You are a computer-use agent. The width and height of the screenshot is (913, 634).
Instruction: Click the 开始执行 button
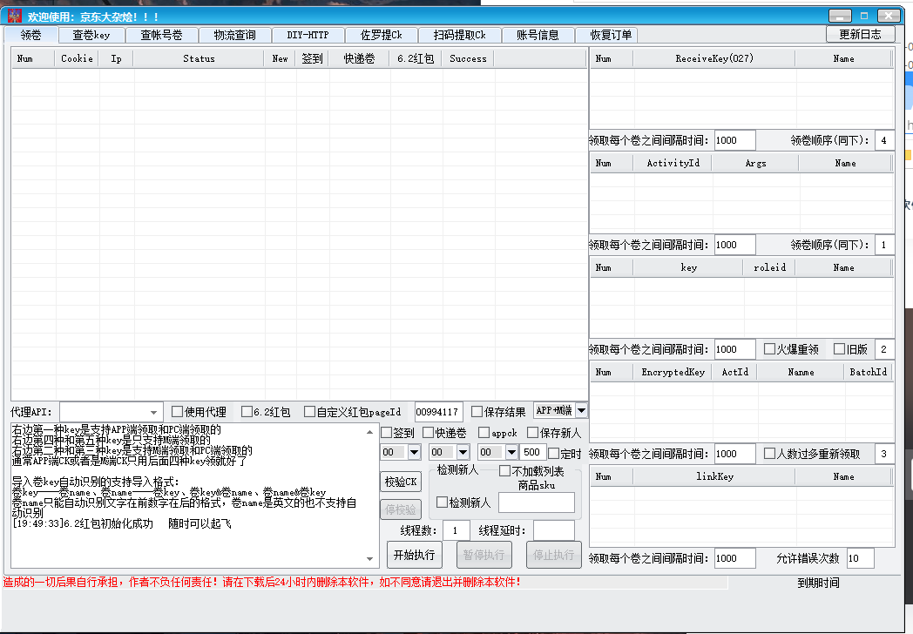413,555
